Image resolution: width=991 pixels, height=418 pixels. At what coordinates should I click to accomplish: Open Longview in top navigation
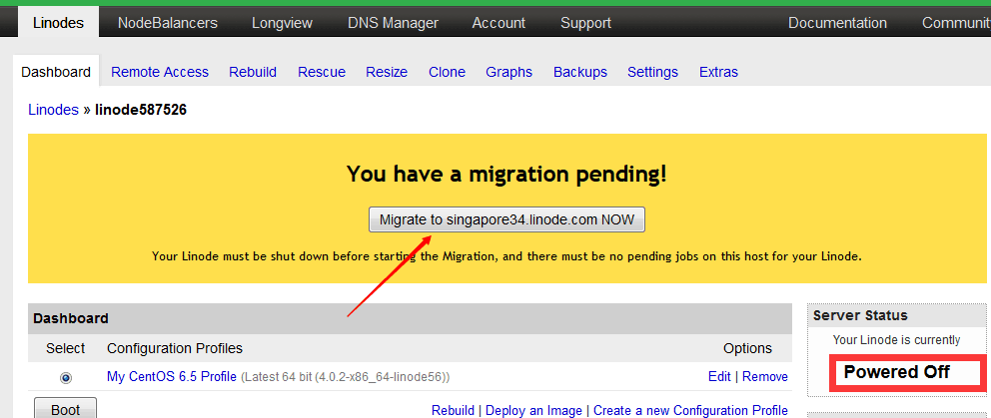tap(282, 23)
